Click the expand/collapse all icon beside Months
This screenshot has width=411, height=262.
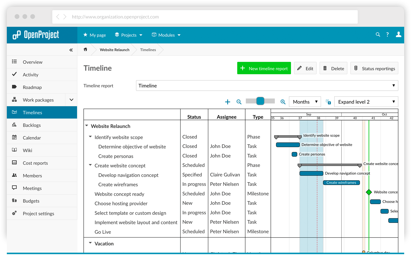coord(328,102)
